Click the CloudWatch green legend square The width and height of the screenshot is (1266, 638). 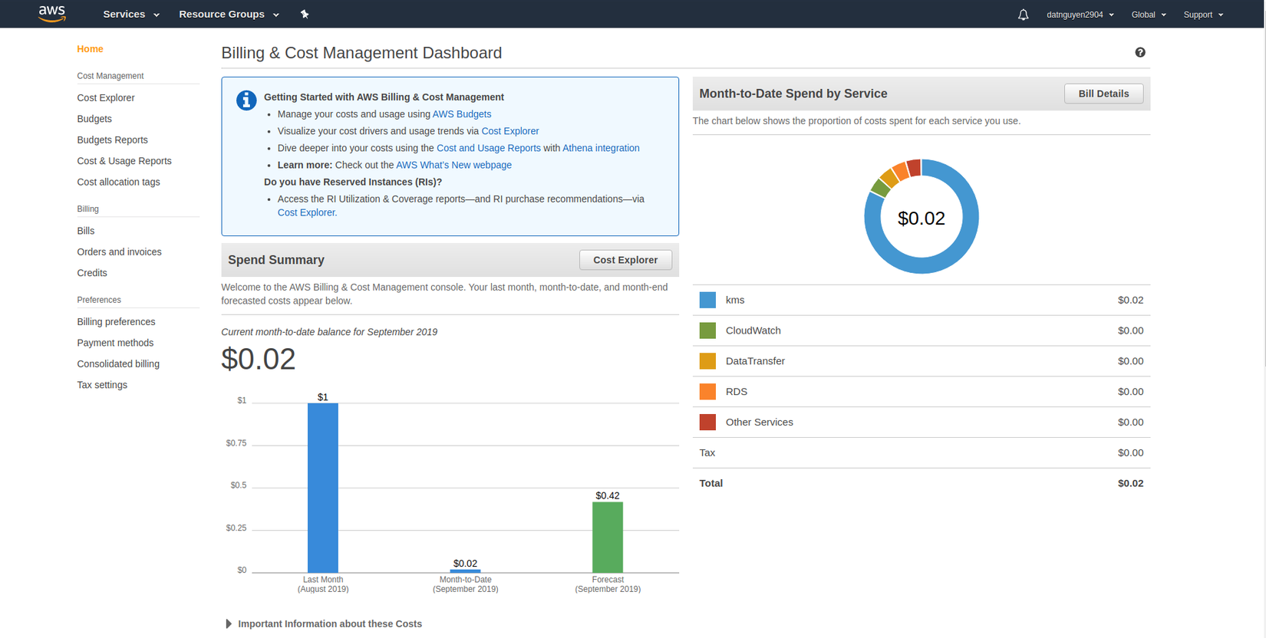pos(707,331)
